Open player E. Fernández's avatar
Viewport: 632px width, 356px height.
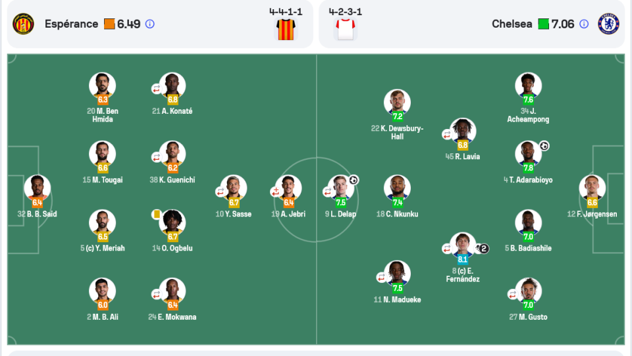[x=463, y=245]
